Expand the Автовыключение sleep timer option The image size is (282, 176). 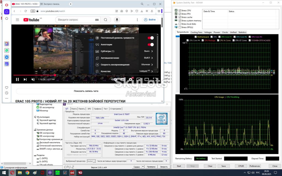point(124,58)
